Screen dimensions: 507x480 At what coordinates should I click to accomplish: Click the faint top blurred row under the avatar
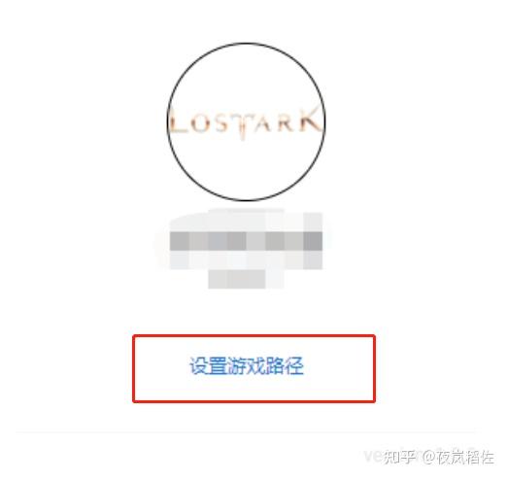(x=246, y=221)
